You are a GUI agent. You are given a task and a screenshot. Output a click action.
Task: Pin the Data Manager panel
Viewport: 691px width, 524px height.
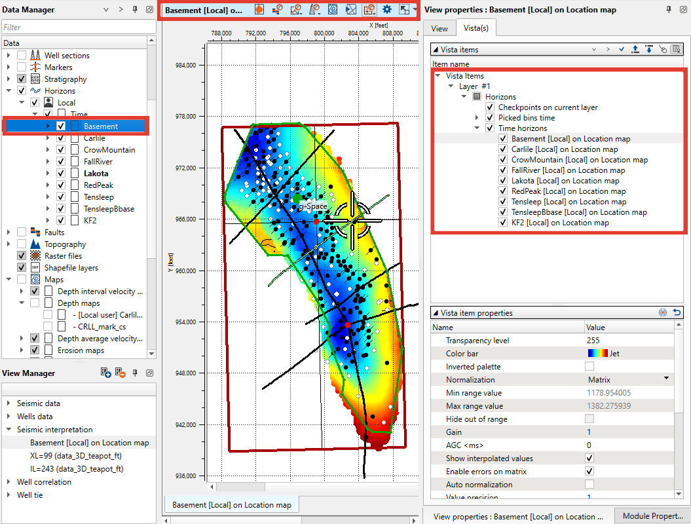coord(136,10)
